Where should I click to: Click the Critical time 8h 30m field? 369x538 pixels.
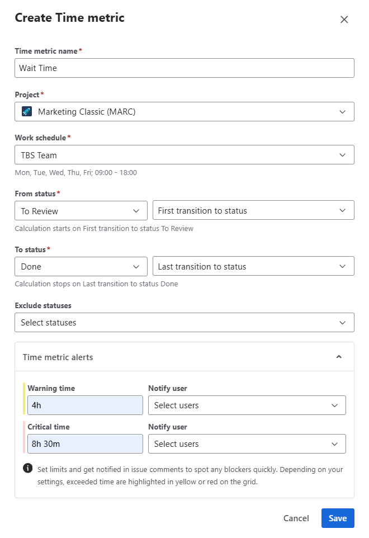85,444
